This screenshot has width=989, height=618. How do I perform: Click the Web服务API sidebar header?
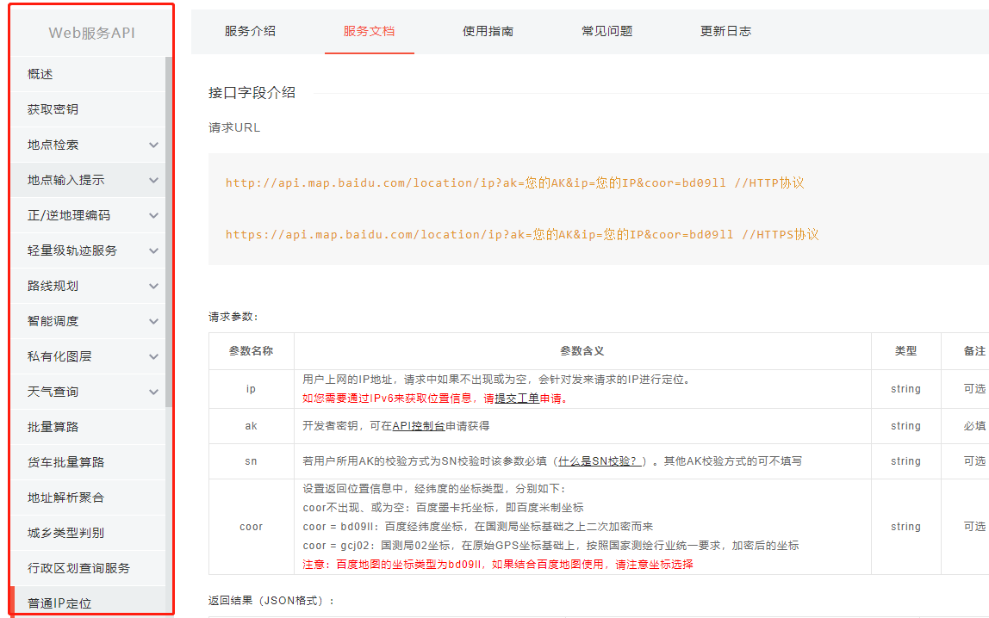[91, 33]
